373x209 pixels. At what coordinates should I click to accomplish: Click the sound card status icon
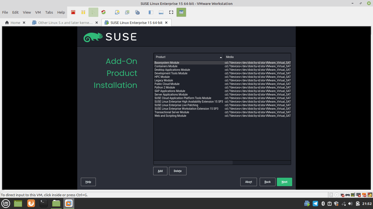click(353, 195)
